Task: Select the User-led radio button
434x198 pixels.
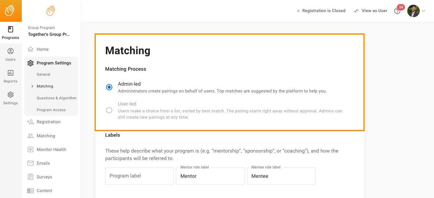Action: point(109,110)
